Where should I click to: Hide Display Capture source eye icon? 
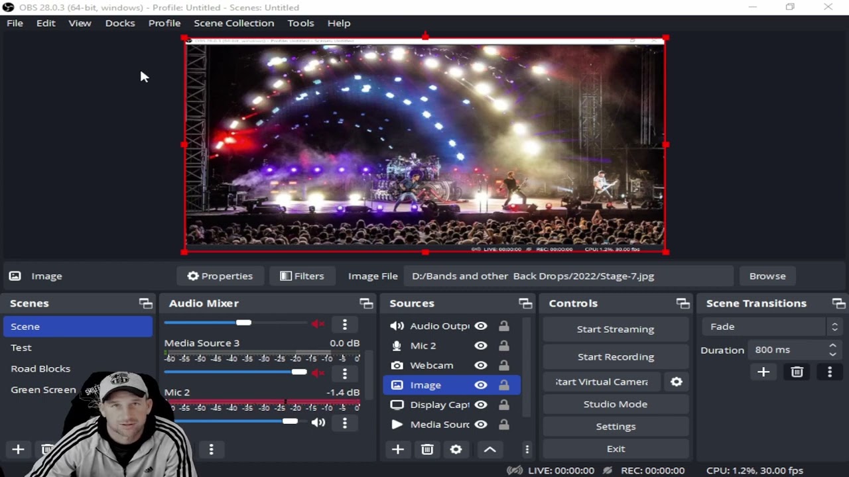click(x=481, y=405)
